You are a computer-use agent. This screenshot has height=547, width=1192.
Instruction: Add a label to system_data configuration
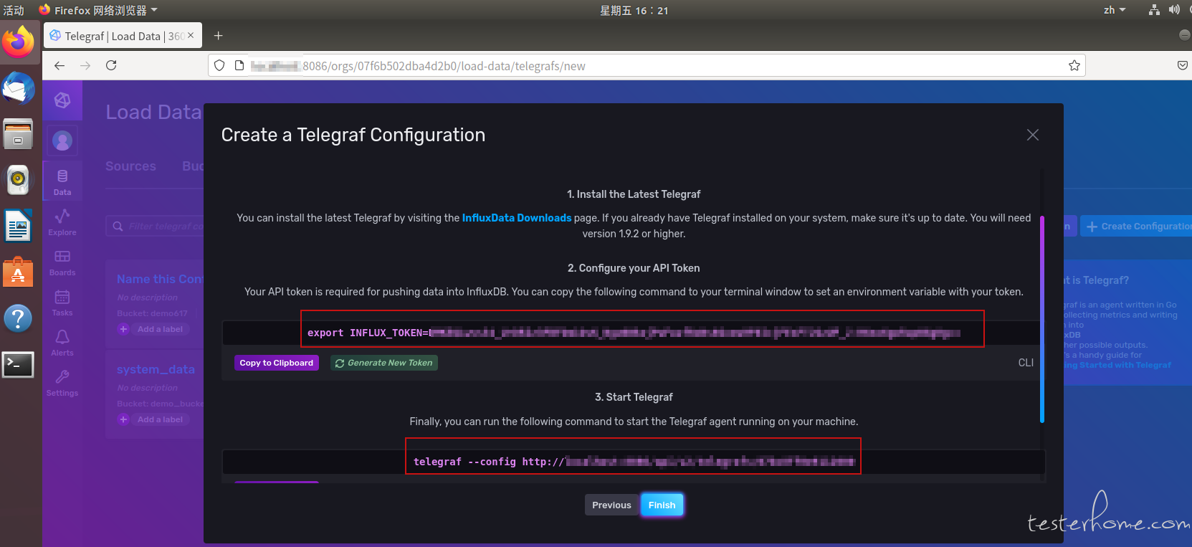click(x=153, y=419)
